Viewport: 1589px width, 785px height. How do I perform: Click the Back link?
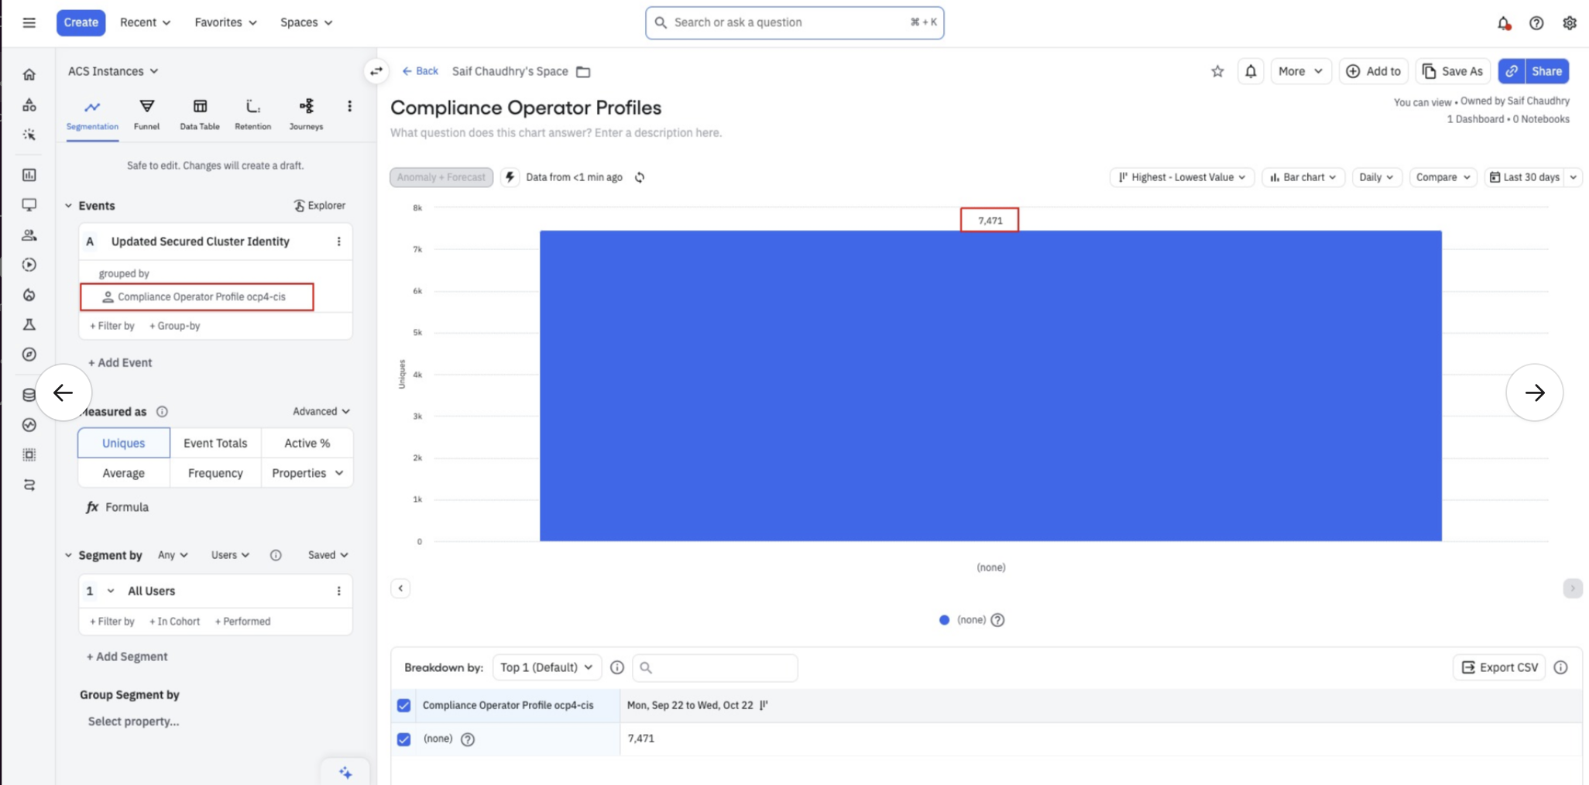coord(420,71)
